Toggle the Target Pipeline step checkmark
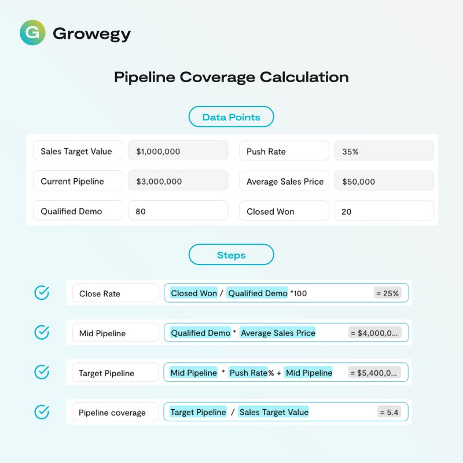Screen dimensions: 463x463 [x=42, y=372]
